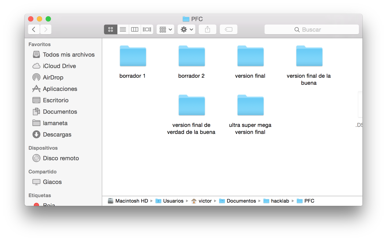This screenshot has width=387, height=241.
Task: Select the borrador 1 folder icon
Action: pyautogui.click(x=133, y=56)
